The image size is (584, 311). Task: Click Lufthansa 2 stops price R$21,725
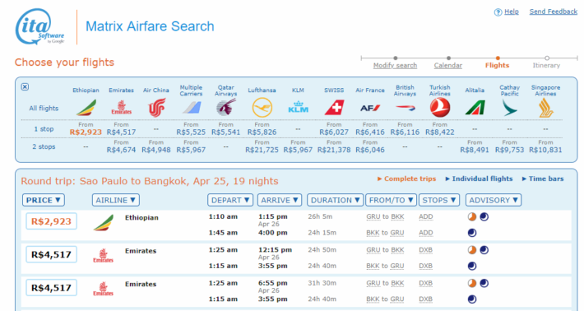click(x=262, y=150)
